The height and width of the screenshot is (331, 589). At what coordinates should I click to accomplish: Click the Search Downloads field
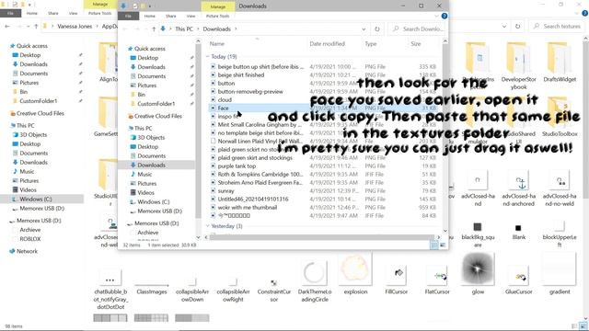(x=419, y=29)
